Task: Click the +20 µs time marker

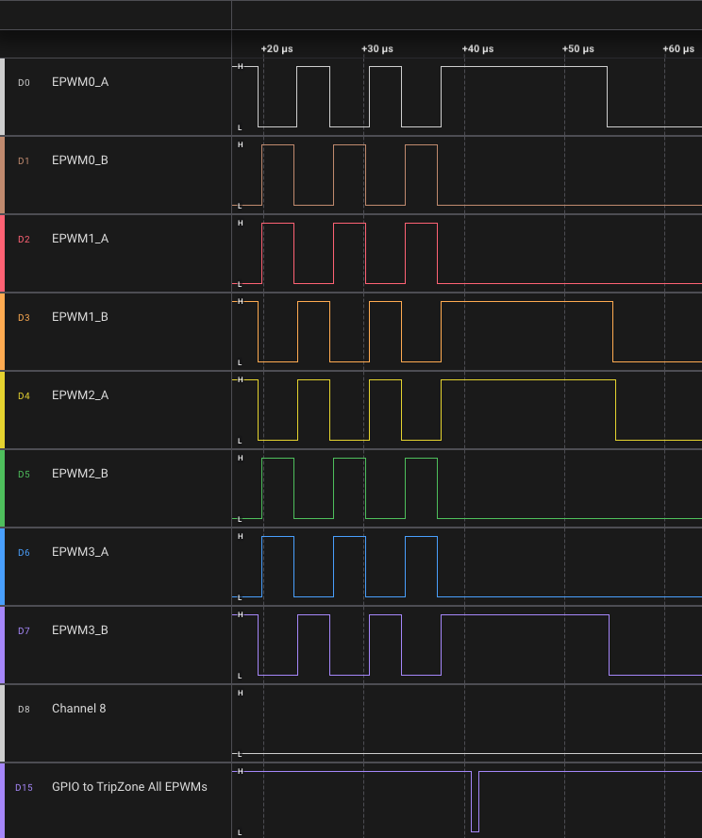Action: (276, 48)
